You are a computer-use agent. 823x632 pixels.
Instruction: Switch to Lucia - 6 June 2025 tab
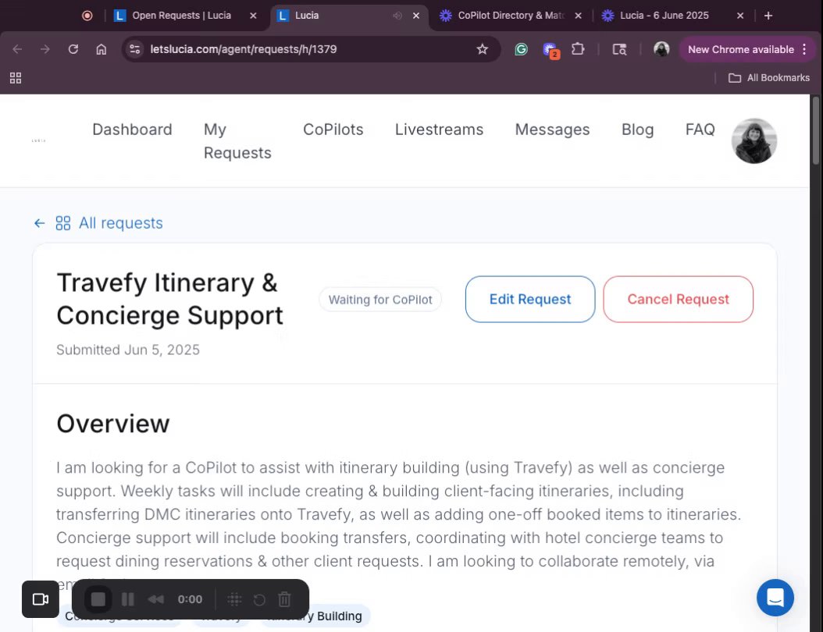click(x=664, y=16)
